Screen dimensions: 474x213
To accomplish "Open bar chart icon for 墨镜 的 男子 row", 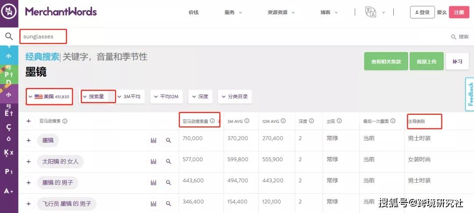I will click(154, 183).
